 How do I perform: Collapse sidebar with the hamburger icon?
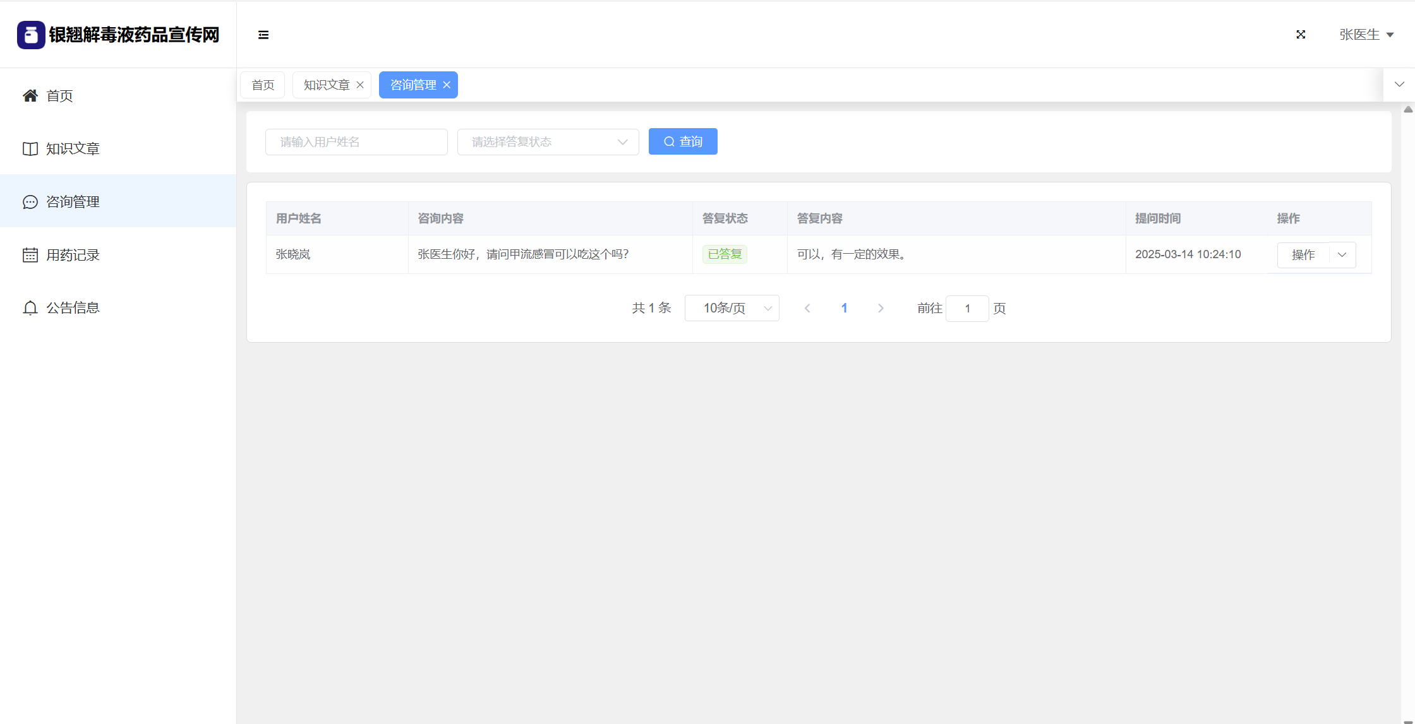[263, 35]
